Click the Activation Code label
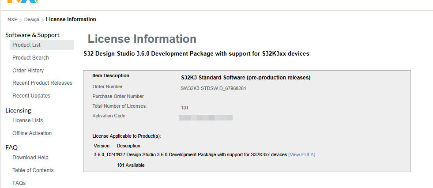This screenshot has height=188, width=433. [109, 116]
